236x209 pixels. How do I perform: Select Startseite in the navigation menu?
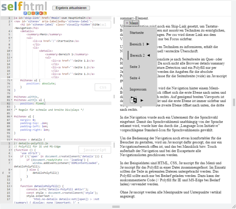coord(137,33)
